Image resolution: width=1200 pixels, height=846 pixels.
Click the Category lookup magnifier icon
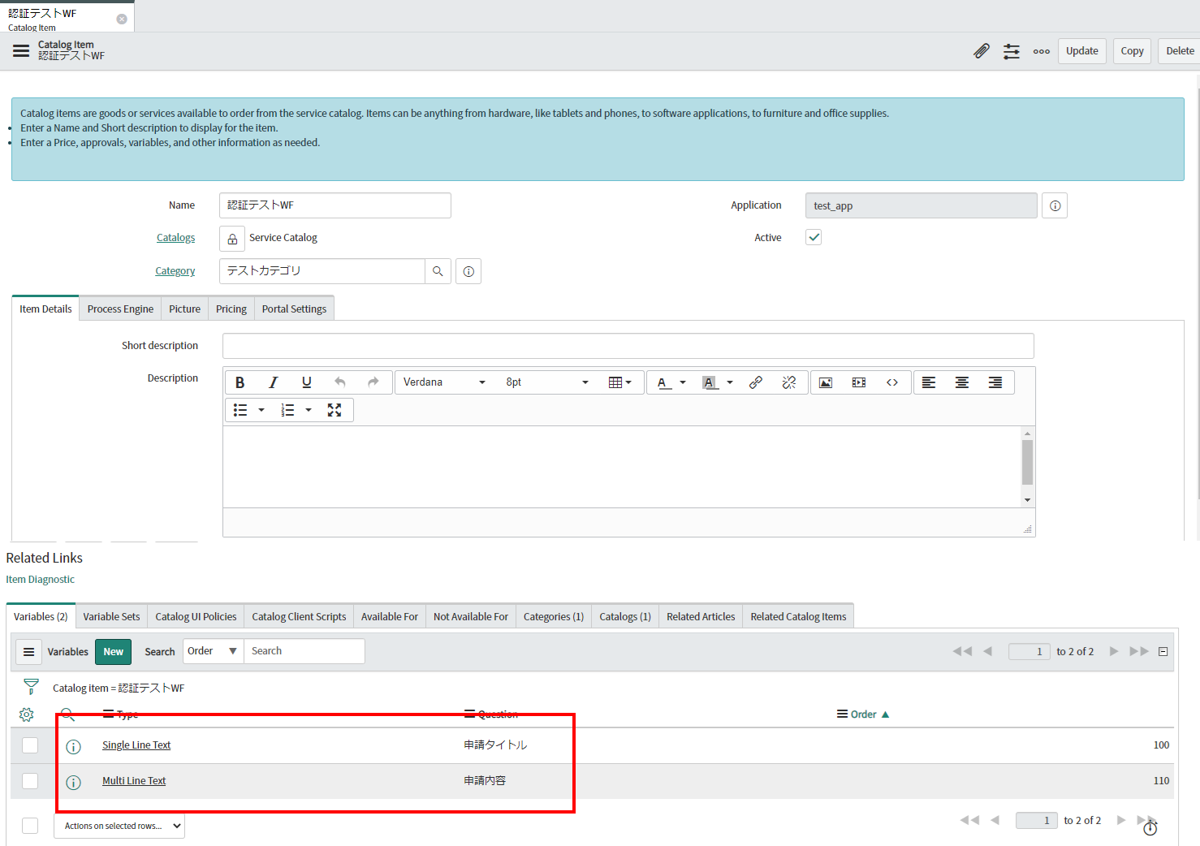click(x=438, y=271)
